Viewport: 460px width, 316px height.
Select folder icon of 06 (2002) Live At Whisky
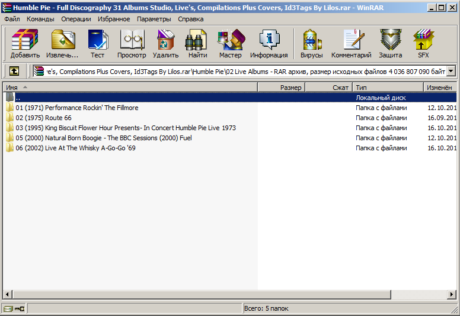[x=9, y=148]
